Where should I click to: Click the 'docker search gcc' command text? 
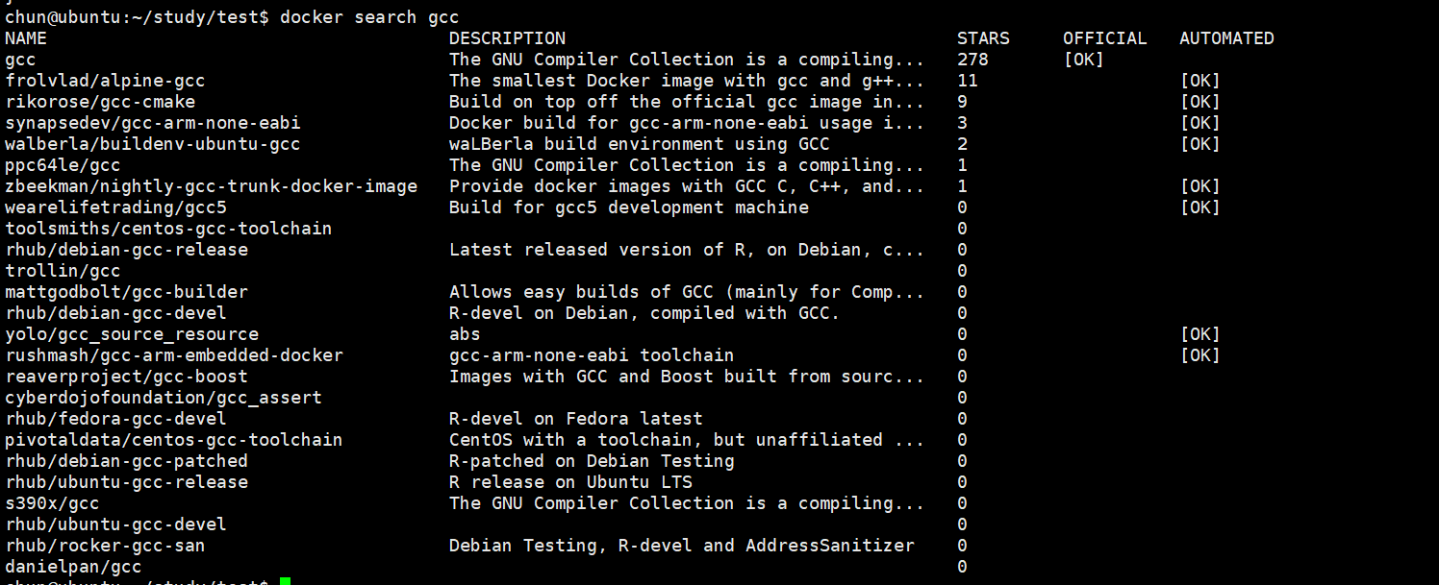coord(369,17)
